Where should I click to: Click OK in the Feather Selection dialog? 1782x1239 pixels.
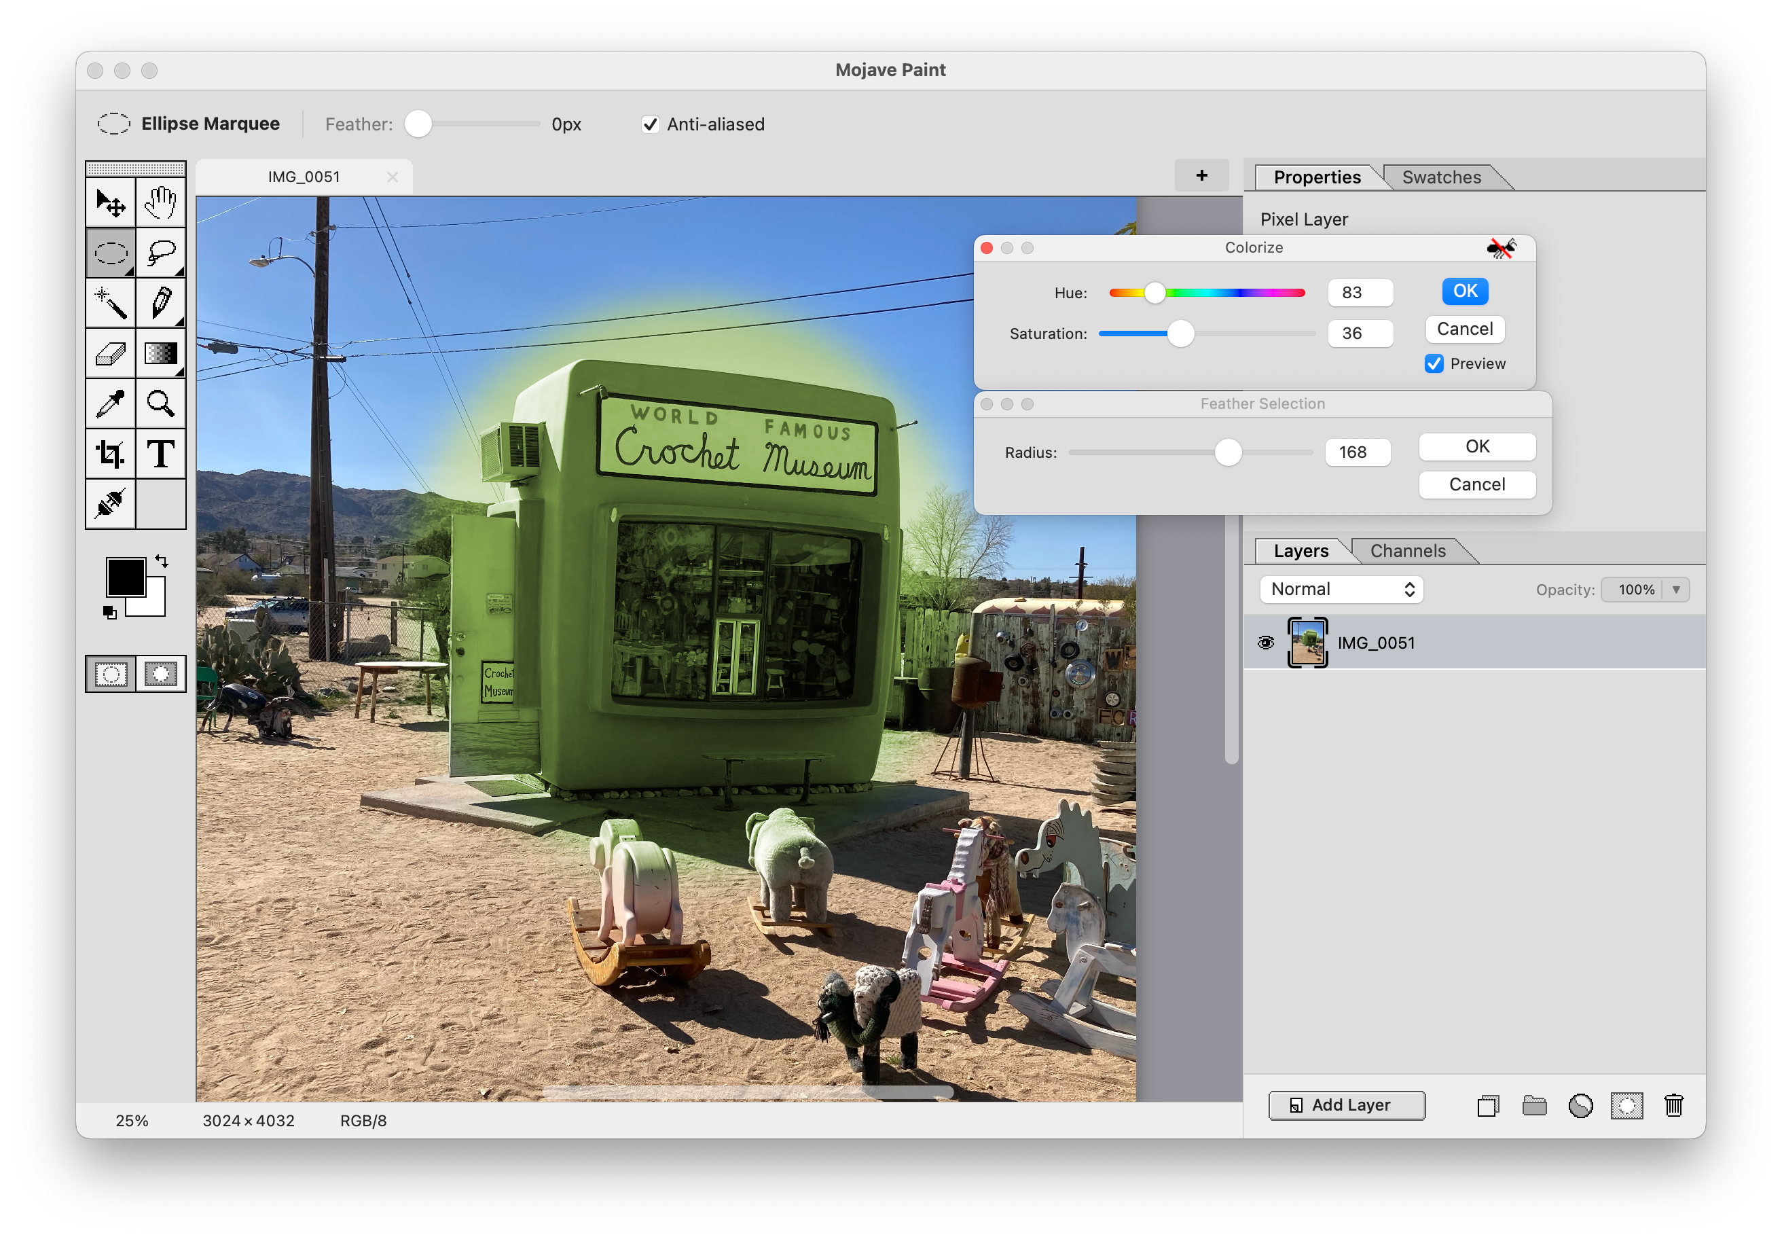(1477, 447)
